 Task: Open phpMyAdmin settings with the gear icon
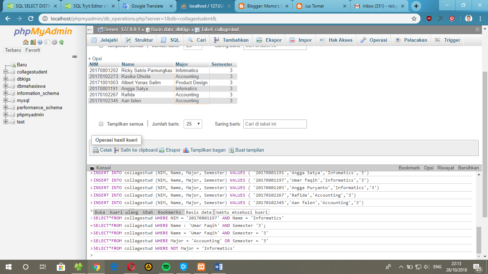coord(54,42)
